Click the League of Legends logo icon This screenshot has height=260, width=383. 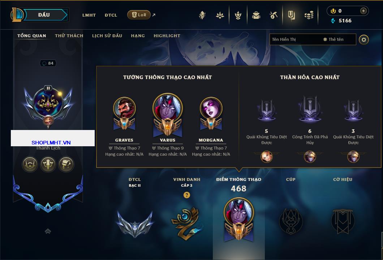click(x=17, y=15)
